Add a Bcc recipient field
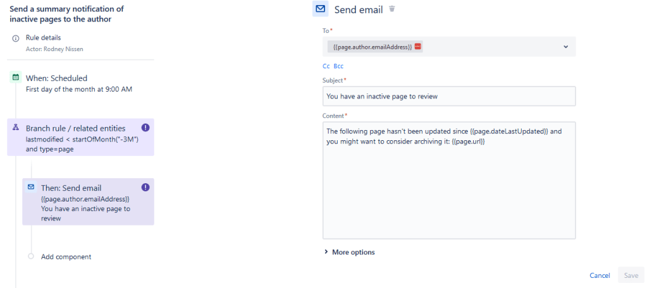The height and width of the screenshot is (288, 647). (x=338, y=66)
